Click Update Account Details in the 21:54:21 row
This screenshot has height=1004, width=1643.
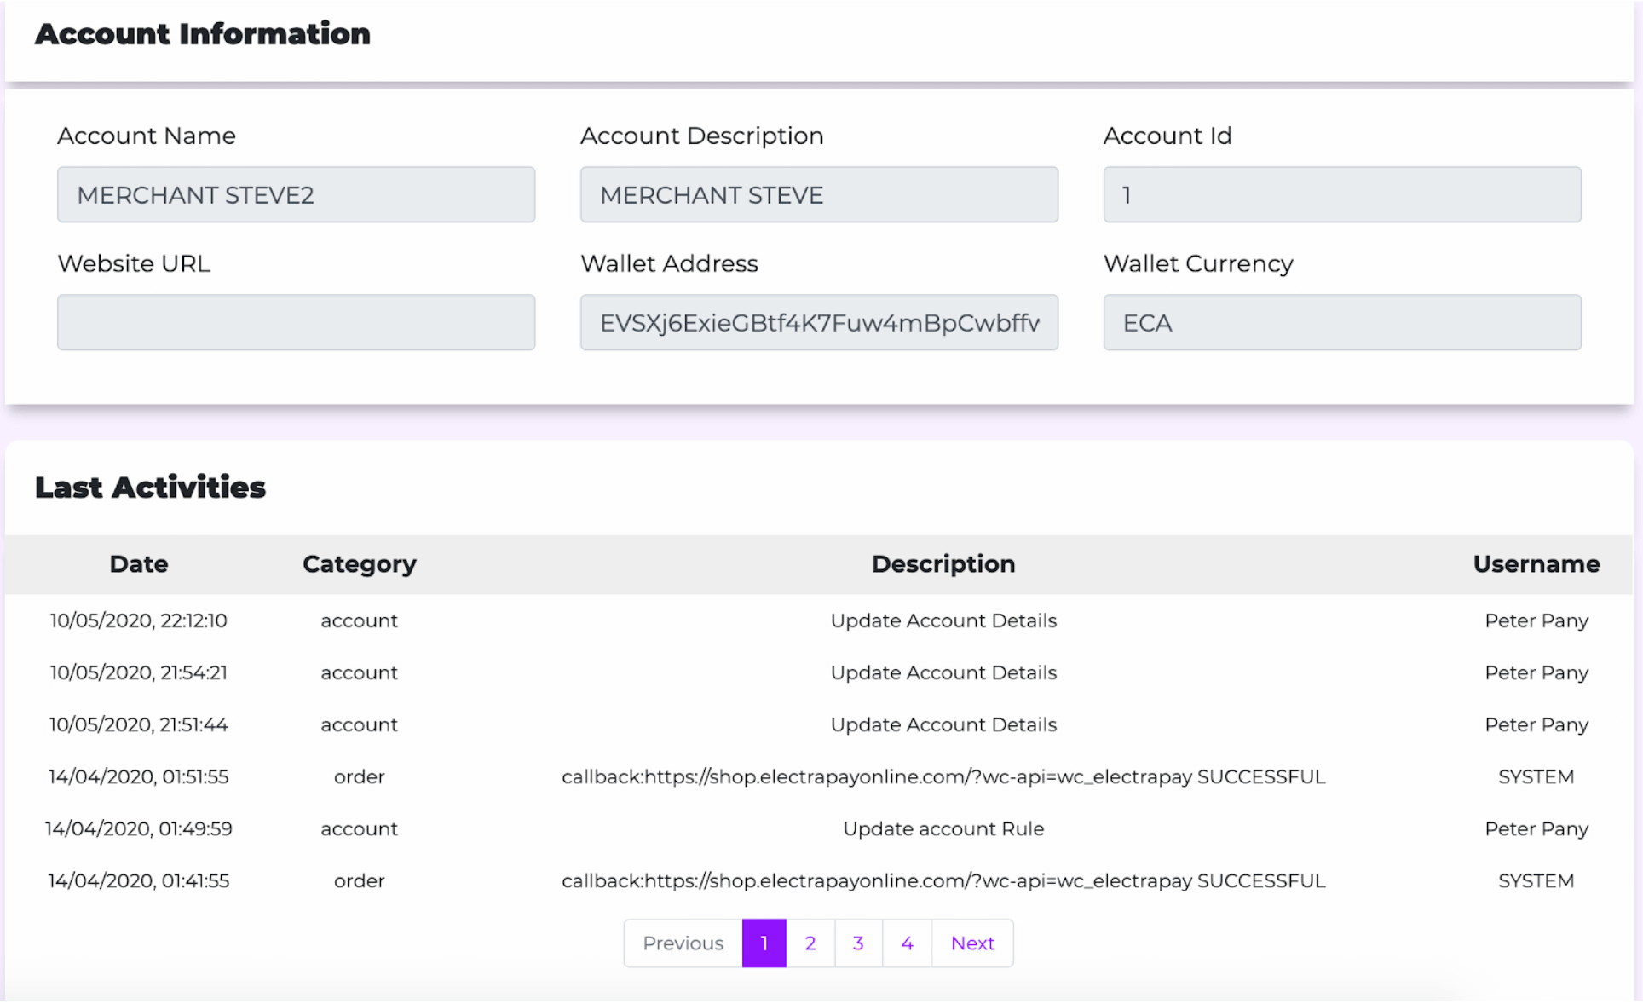tap(943, 672)
